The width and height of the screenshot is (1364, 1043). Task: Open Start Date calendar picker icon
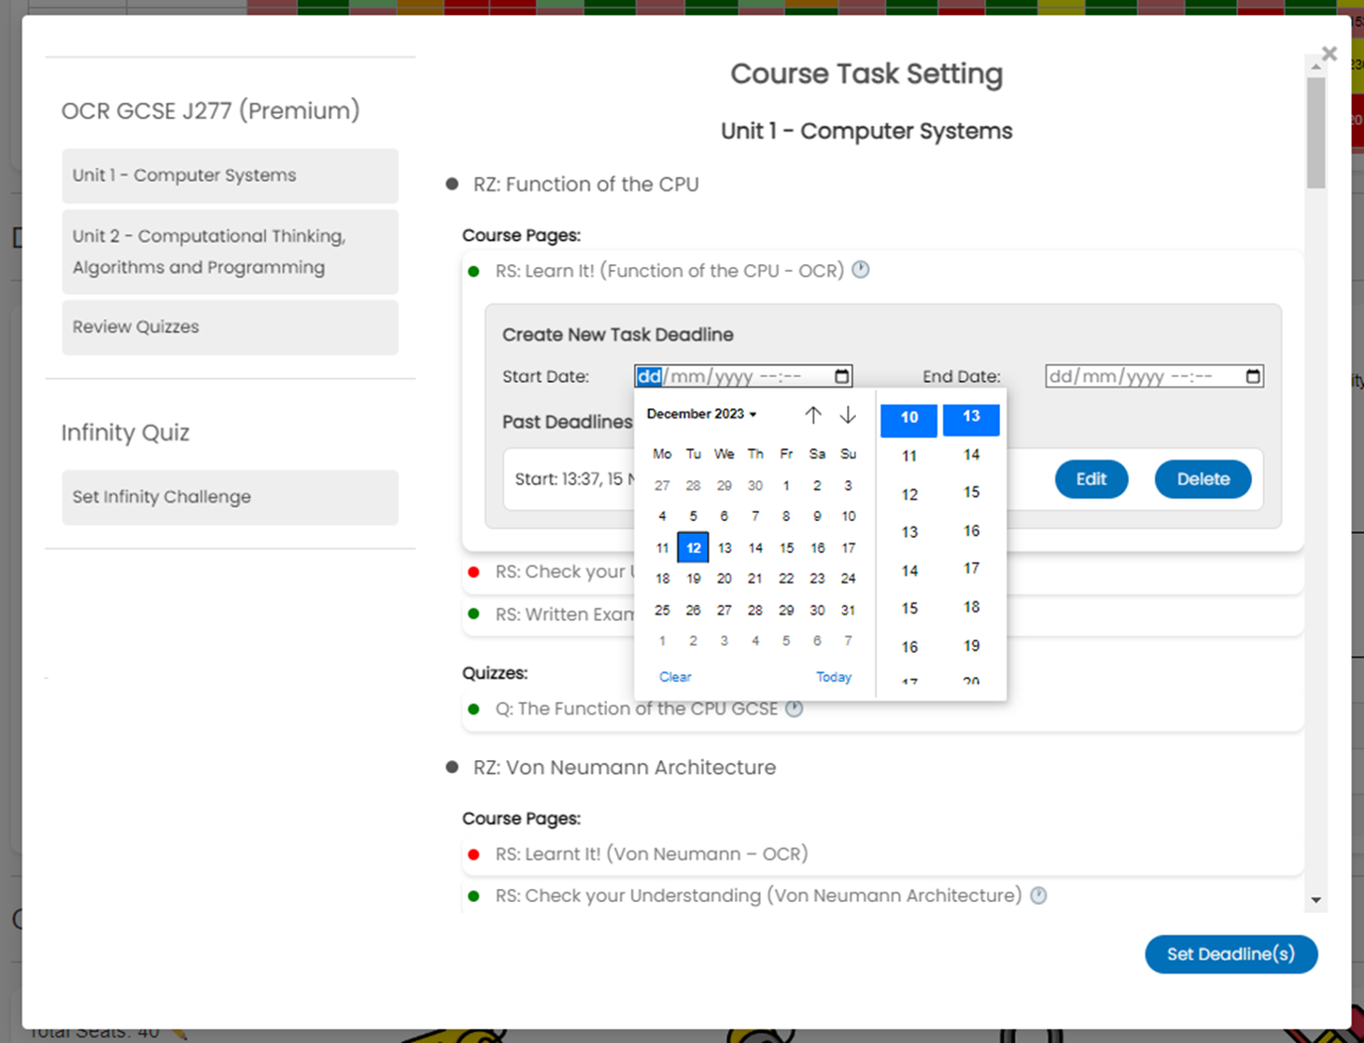point(841,376)
